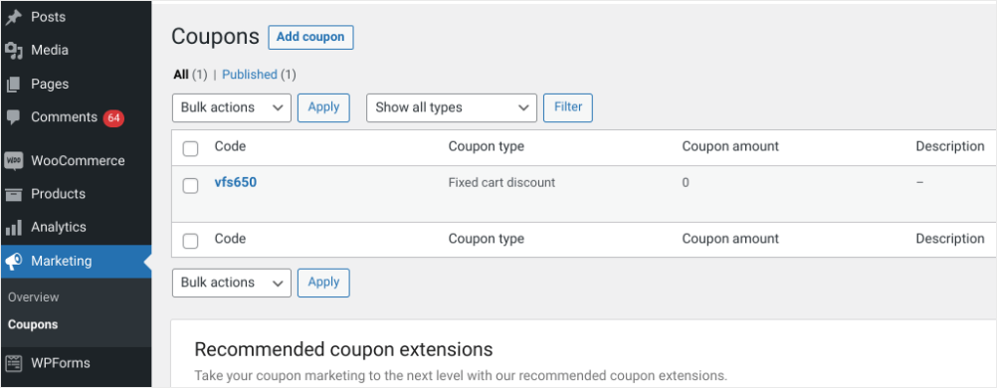The width and height of the screenshot is (997, 388).
Task: Open the top Bulk actions dropdown
Action: pyautogui.click(x=232, y=107)
